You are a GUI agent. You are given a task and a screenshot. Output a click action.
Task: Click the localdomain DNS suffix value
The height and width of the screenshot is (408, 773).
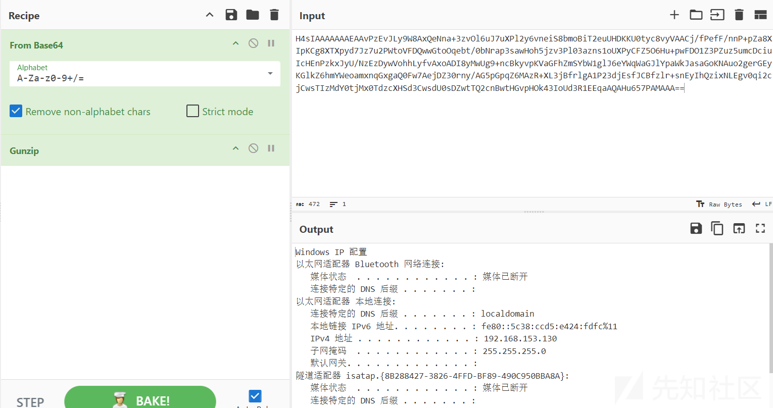(x=507, y=314)
